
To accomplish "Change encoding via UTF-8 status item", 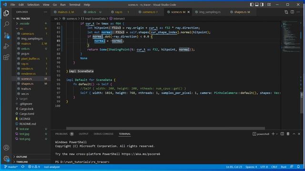I will (264, 167).
